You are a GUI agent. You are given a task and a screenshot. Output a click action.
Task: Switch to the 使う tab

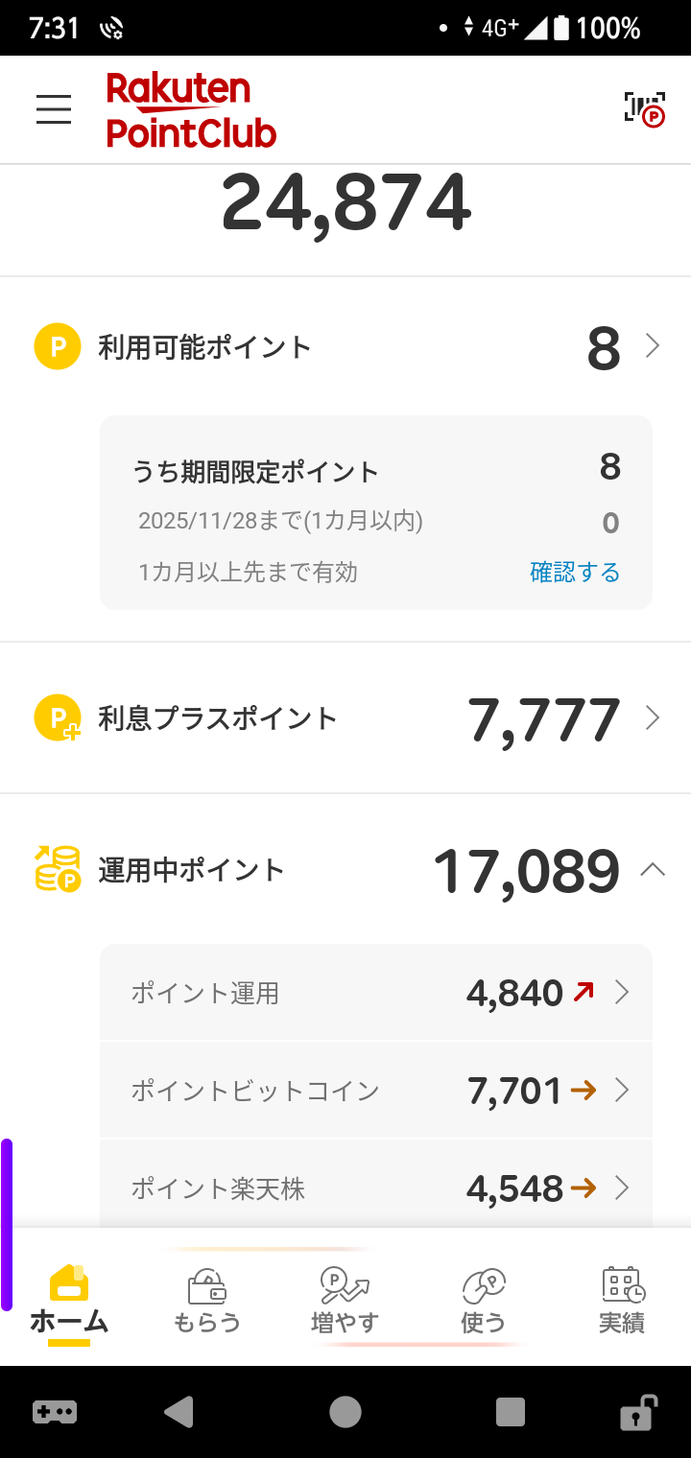coord(483,1301)
